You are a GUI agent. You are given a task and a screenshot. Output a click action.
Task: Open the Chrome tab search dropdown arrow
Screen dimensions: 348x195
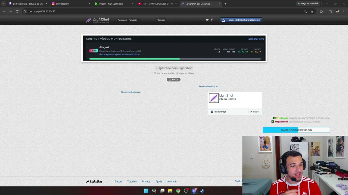coord(4,4)
